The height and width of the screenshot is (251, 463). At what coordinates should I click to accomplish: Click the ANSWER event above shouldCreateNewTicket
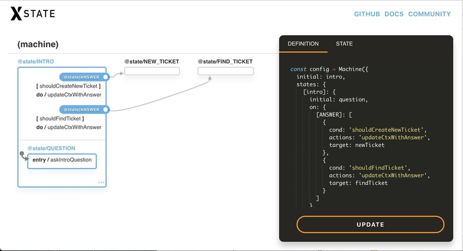pos(84,77)
